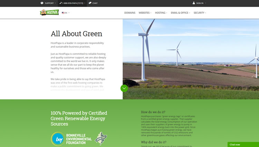Expand the phone number dropdown arrow
The width and height of the screenshot is (259, 147).
click(85, 3)
